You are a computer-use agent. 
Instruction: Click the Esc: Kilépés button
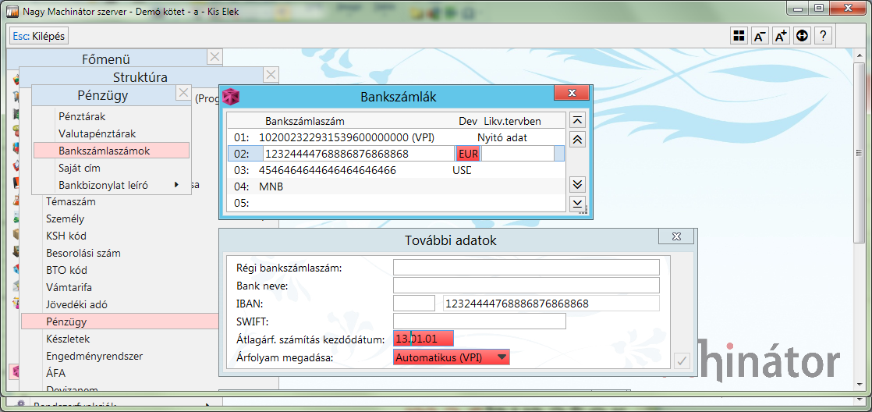point(39,36)
